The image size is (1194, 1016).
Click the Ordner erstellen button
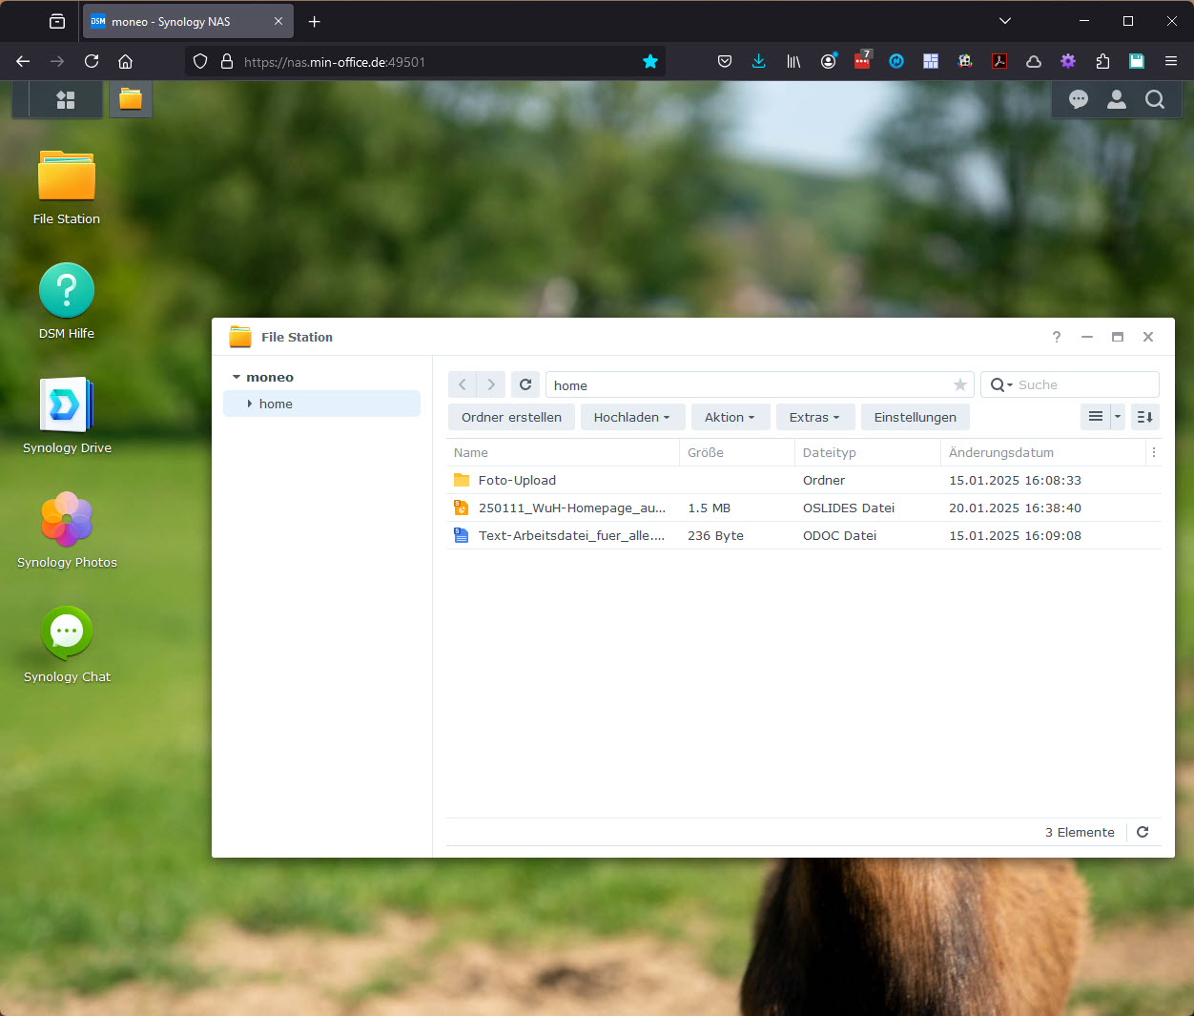click(511, 417)
